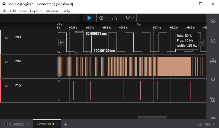Open the Help menu

click(x=66, y=11)
